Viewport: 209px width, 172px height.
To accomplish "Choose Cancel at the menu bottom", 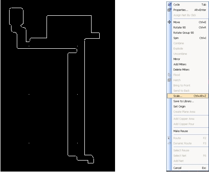I will 188,168.
